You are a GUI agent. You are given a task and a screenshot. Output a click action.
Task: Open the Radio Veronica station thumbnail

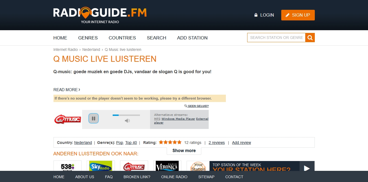click(167, 166)
